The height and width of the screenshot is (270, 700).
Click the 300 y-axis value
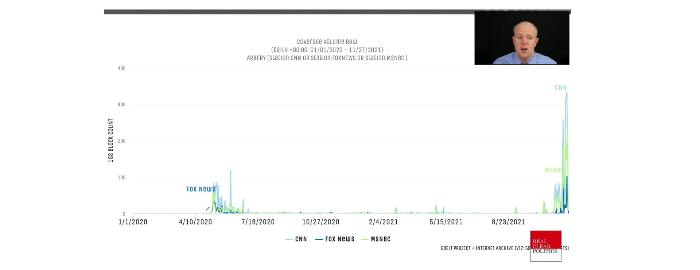(x=121, y=104)
